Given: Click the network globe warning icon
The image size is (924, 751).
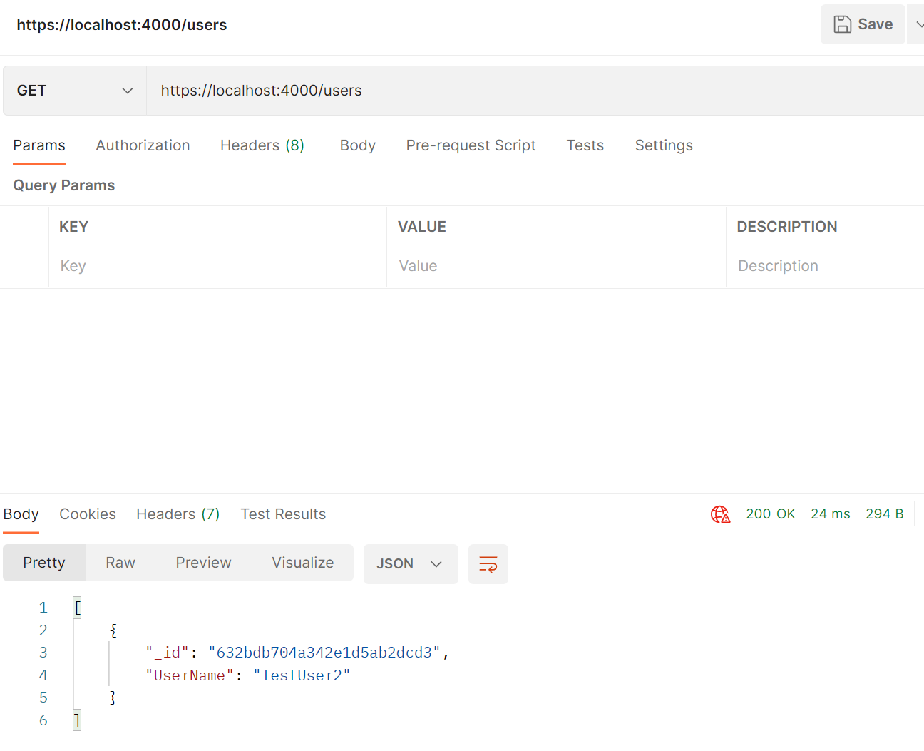Looking at the screenshot, I should pyautogui.click(x=720, y=514).
